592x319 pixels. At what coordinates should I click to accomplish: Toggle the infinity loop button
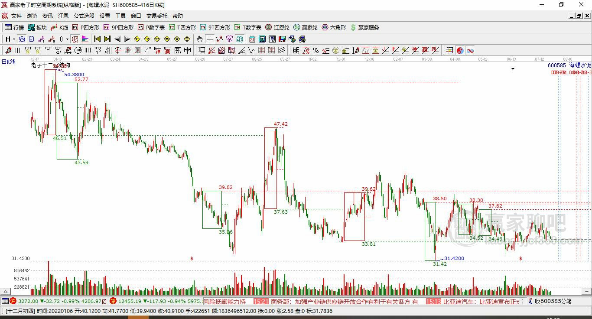click(470, 50)
